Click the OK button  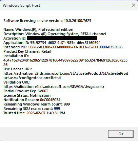click(x=121, y=134)
